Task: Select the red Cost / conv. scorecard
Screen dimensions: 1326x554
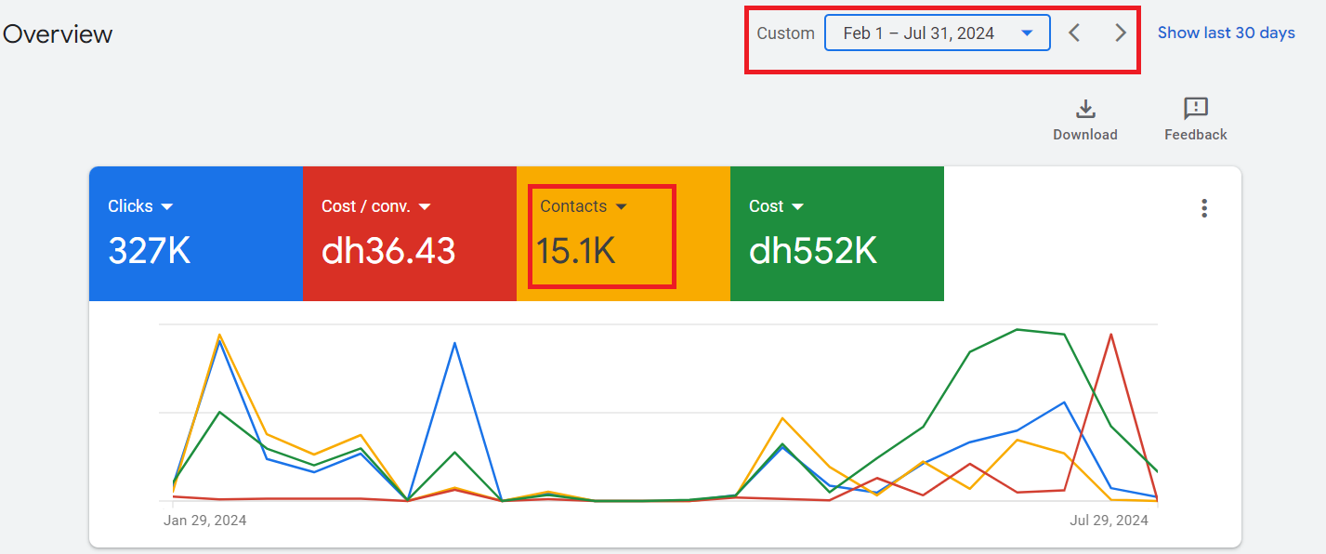Action: pyautogui.click(x=410, y=233)
